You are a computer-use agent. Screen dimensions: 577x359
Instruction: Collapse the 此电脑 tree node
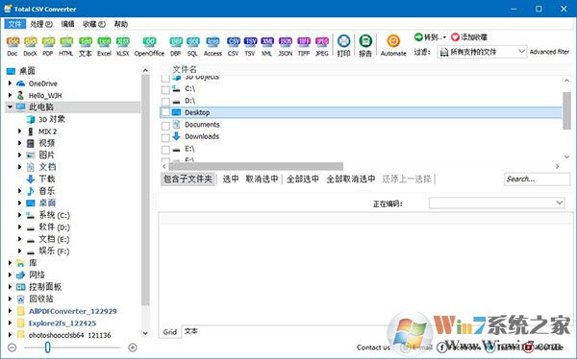tap(10, 107)
